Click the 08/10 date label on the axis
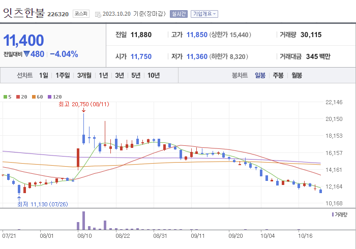The height and width of the screenshot is (249, 356). 84,236
